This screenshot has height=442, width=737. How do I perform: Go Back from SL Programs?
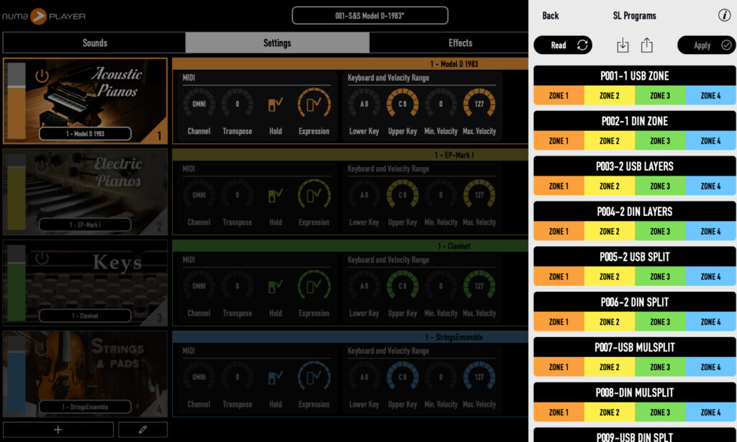click(x=551, y=16)
